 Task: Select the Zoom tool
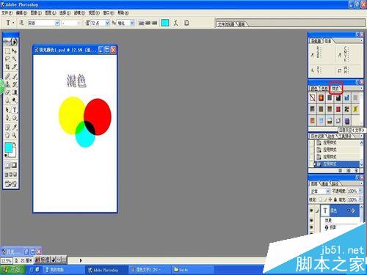(14, 135)
